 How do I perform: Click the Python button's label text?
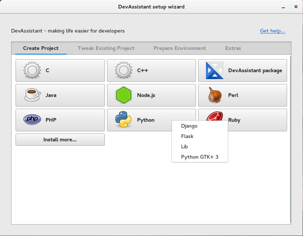click(x=146, y=120)
